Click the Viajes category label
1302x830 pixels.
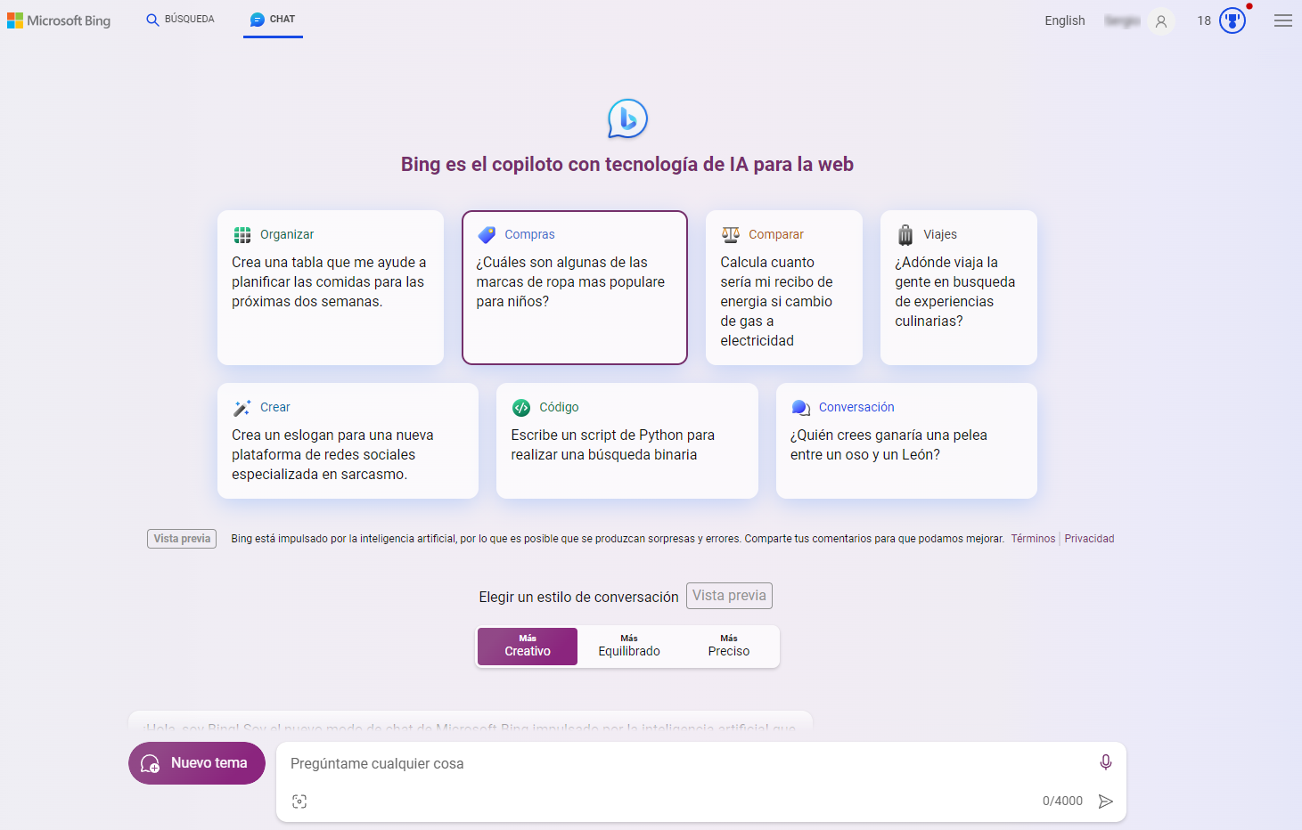940,234
